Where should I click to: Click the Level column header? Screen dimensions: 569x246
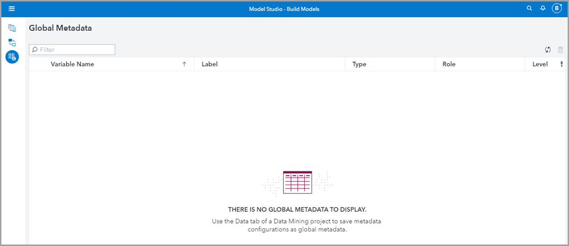[x=540, y=64]
